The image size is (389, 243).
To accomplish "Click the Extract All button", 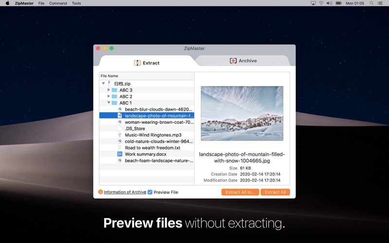I will coord(275,192).
